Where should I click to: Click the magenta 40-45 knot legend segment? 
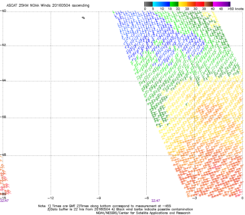tap(217, 4)
